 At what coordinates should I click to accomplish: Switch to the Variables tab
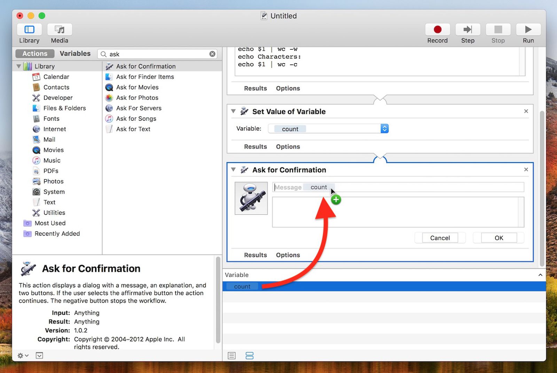point(75,54)
